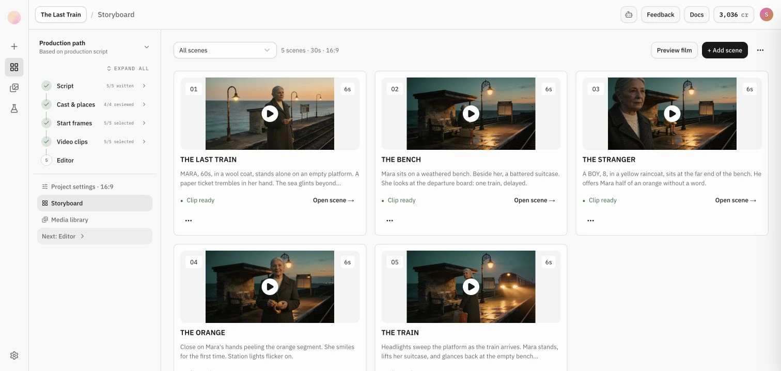The height and width of the screenshot is (371, 781).
Task: Click the plus icon in left sidebar
Action: point(14,47)
